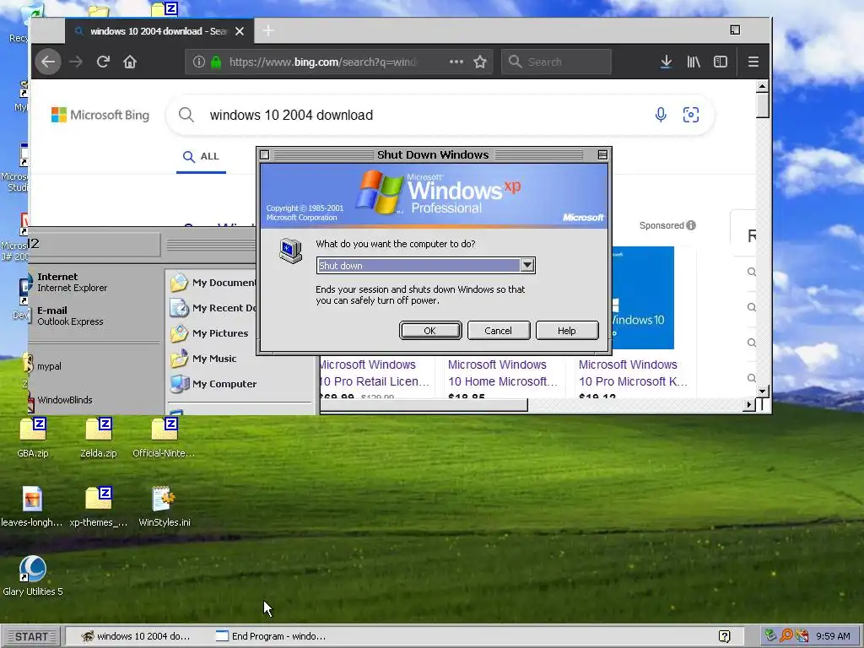The image size is (864, 648).
Task: Toggle the browser sidebar icon
Action: (x=721, y=62)
